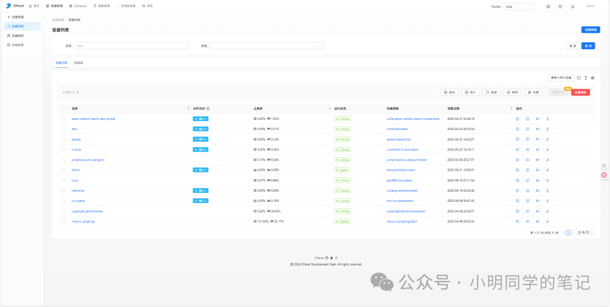Image resolution: width=610 pixels, height=307 pixels.
Task: Click the DPanel logo icon
Action: tap(8, 6)
